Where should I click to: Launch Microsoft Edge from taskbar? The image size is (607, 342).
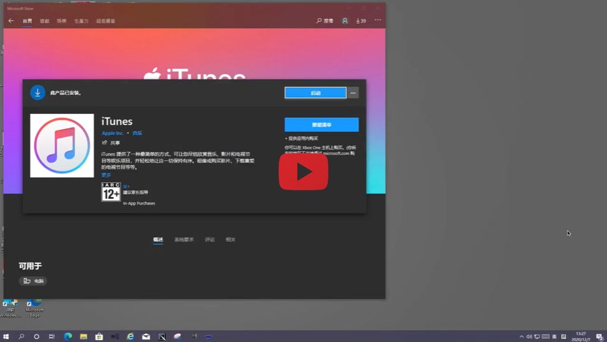68,336
